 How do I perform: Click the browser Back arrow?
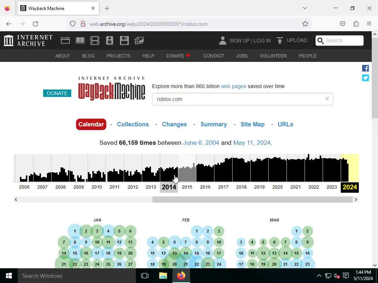click(x=9, y=24)
